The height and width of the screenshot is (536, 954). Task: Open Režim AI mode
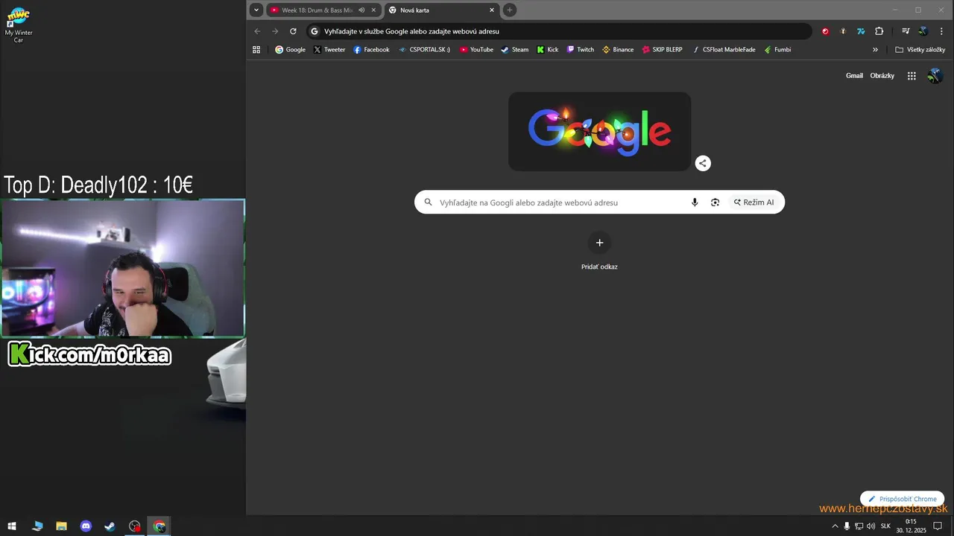[x=754, y=202]
